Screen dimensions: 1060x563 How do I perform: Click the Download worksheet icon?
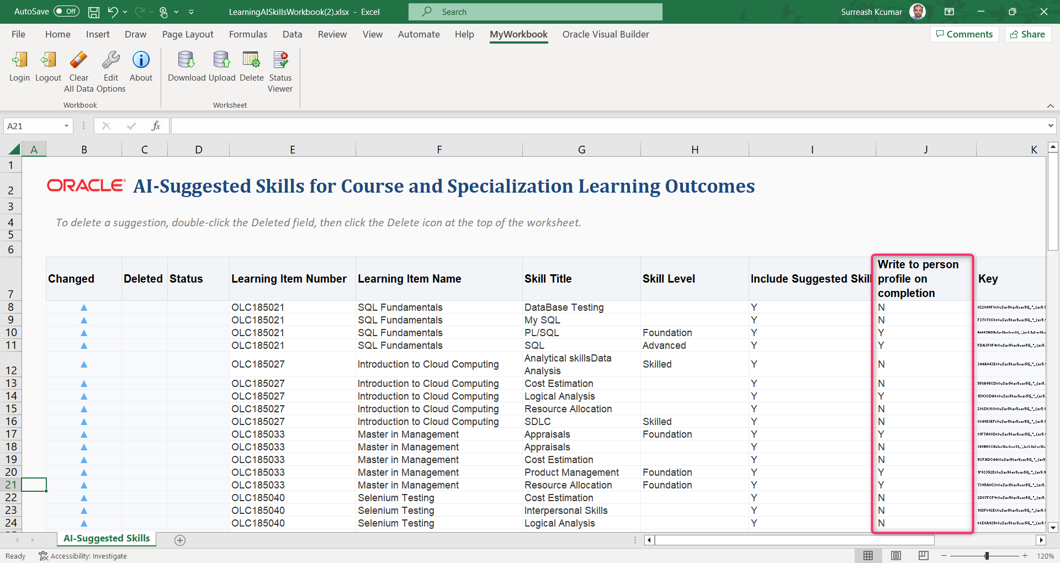[x=187, y=60]
